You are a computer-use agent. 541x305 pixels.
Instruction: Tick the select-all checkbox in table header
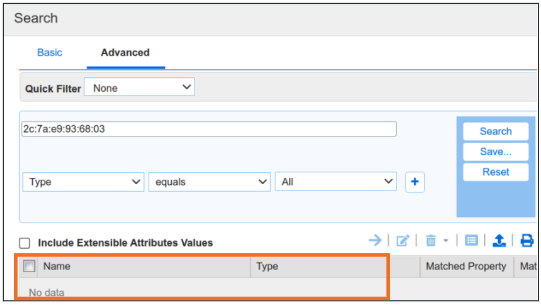(29, 266)
